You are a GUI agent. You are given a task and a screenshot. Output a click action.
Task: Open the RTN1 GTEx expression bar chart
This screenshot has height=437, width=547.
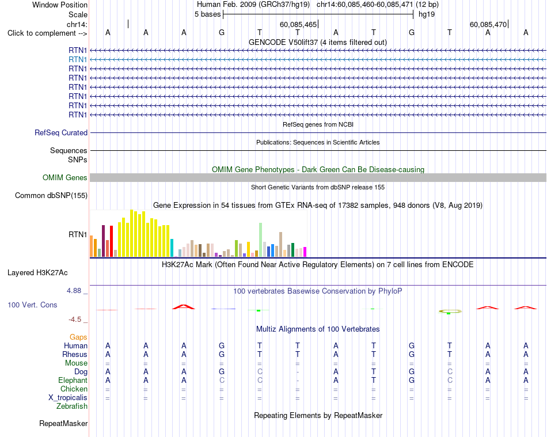[x=198, y=233]
